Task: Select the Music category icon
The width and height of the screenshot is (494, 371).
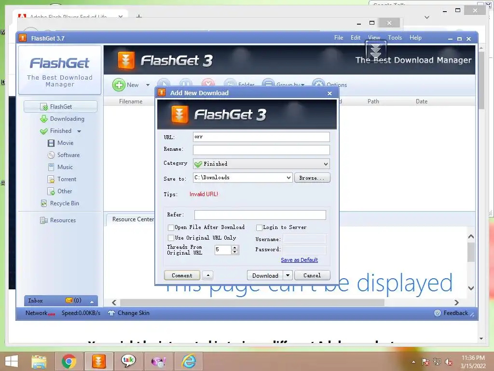Action: tap(51, 167)
